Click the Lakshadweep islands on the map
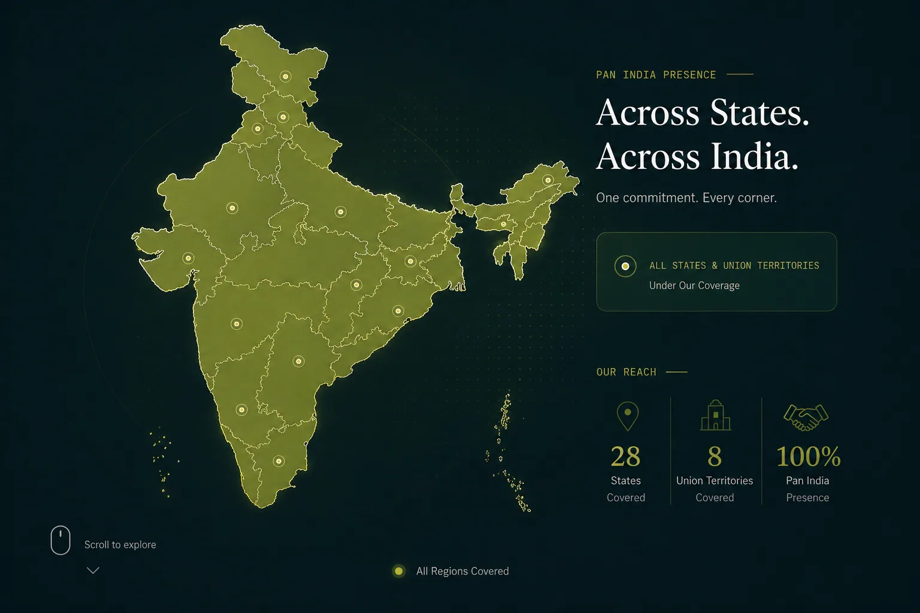 tap(164, 462)
